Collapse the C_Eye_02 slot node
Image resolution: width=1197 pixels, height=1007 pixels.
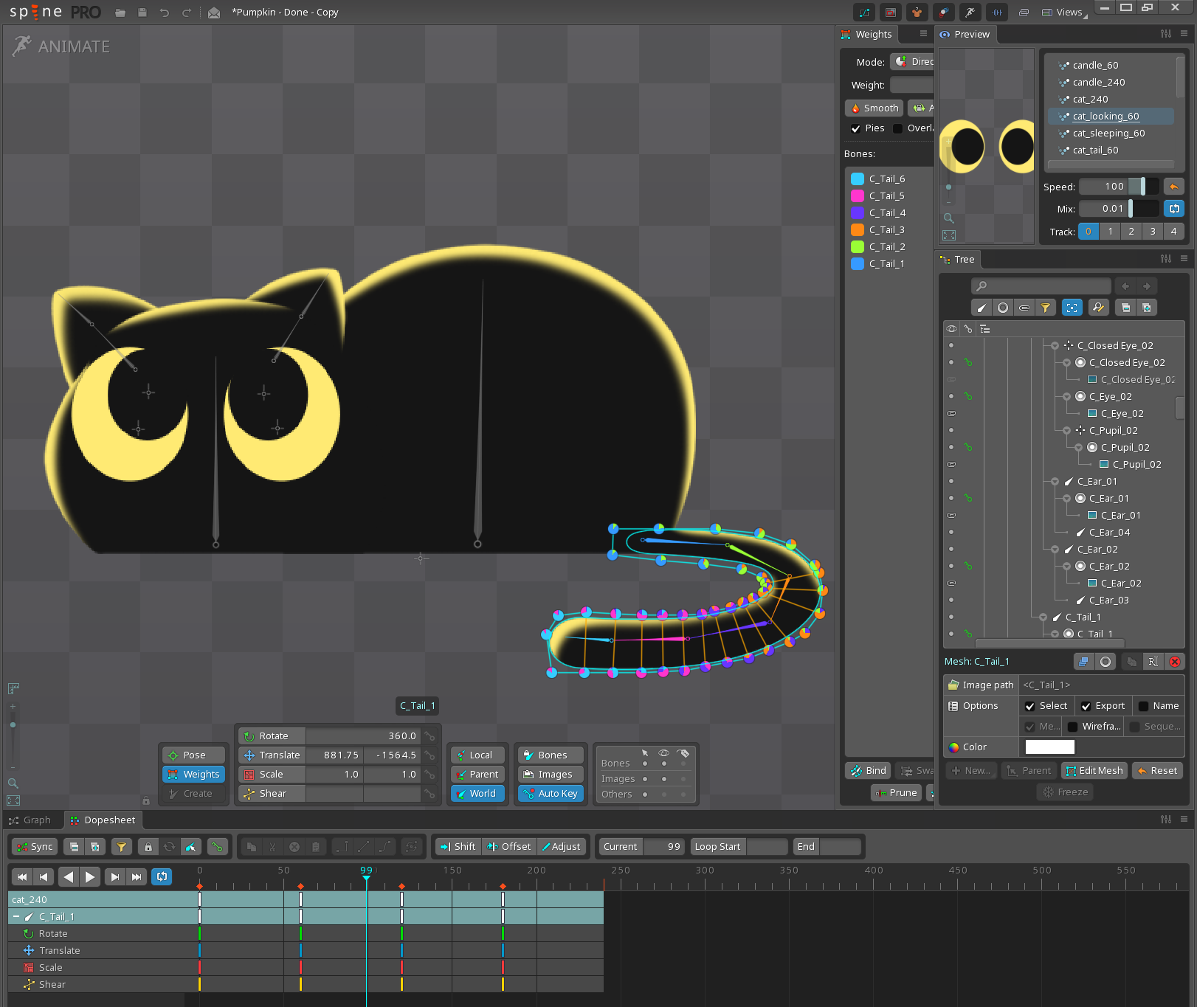click(1067, 396)
